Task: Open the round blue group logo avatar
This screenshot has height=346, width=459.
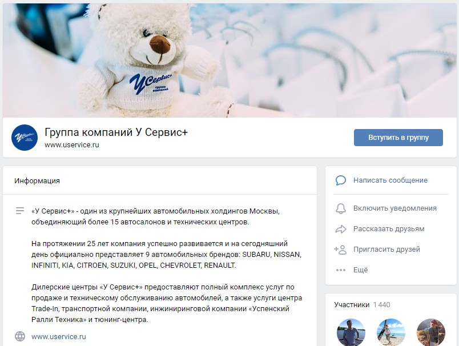Action: tap(25, 138)
